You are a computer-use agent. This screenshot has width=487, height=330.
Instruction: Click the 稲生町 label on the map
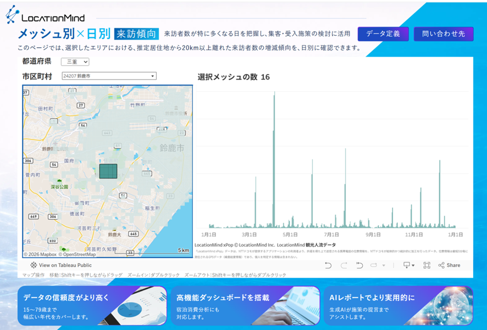[x=152, y=208]
